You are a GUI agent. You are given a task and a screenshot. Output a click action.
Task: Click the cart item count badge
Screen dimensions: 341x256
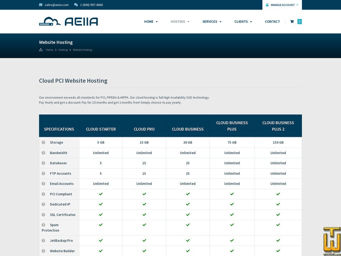(299, 22)
